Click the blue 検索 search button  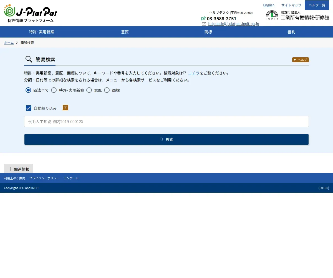[167, 139]
